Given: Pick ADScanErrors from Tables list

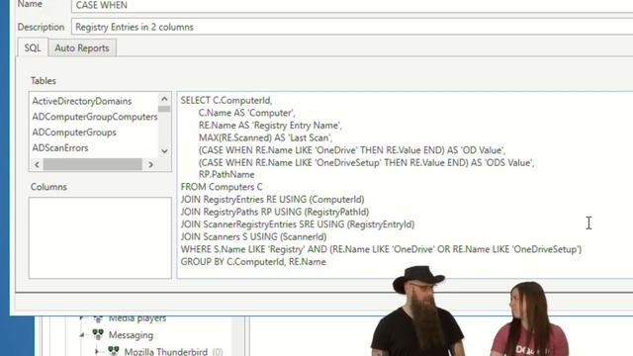Looking at the screenshot, I should pyautogui.click(x=60, y=148).
